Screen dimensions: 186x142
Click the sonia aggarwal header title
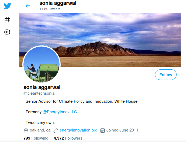pos(58,3)
